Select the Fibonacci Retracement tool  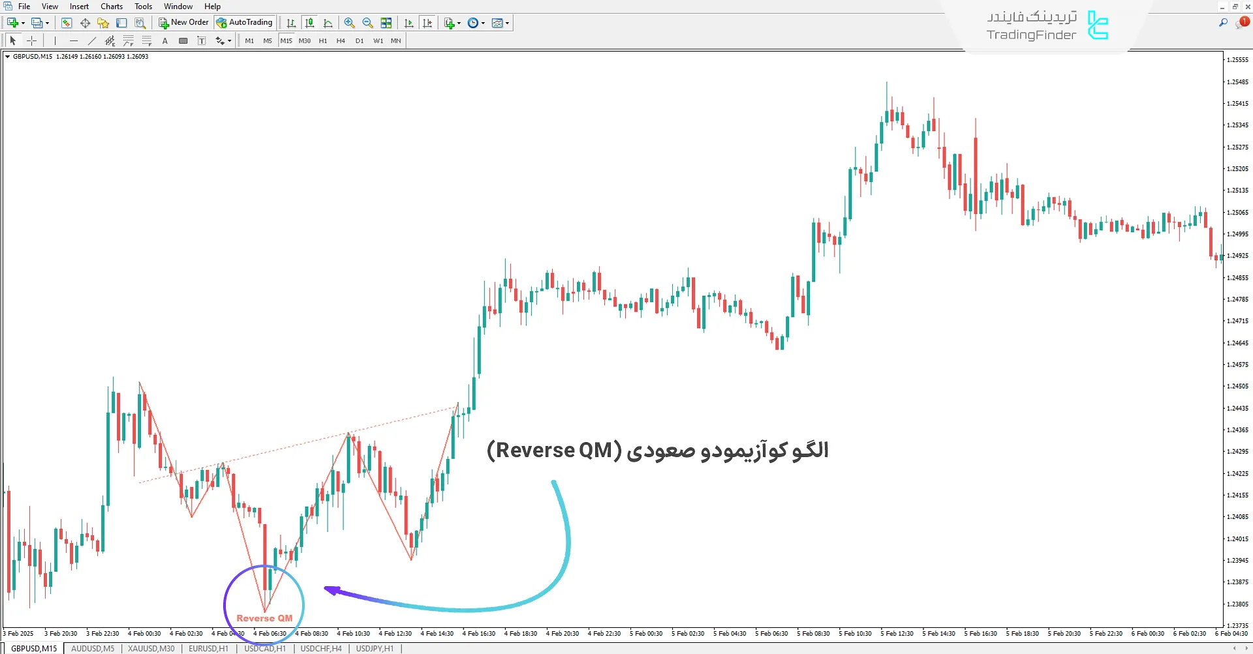click(x=129, y=40)
